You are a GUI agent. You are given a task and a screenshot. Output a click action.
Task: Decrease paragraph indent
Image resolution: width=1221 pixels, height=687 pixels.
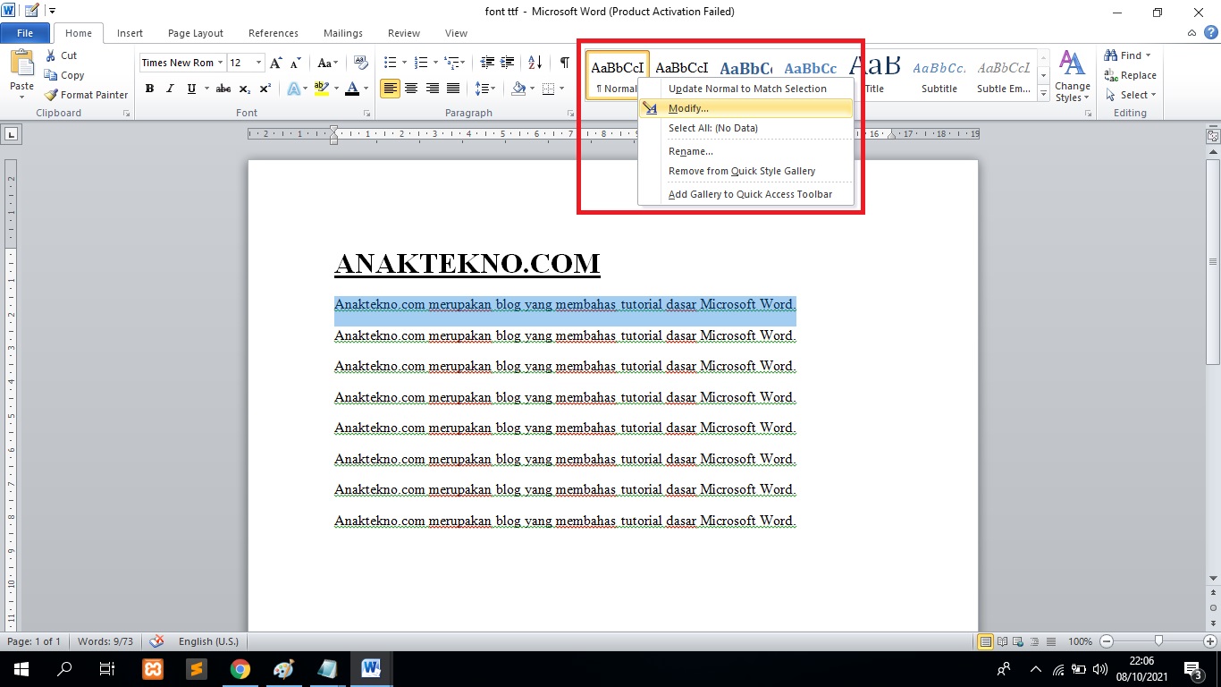coord(487,63)
